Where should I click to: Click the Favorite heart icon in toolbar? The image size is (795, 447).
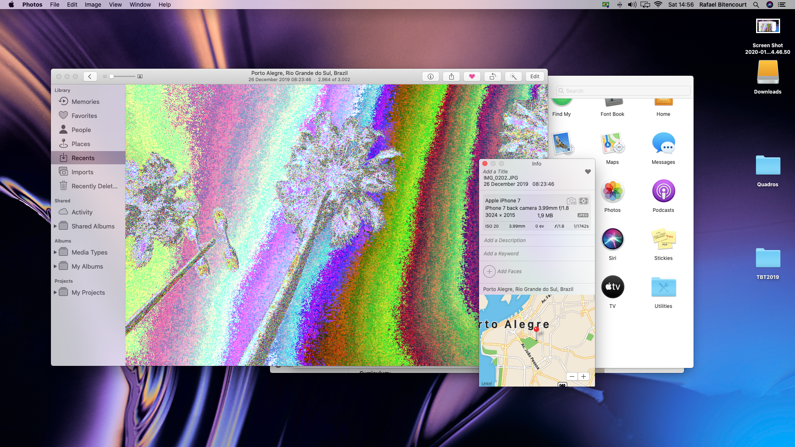tap(472, 77)
